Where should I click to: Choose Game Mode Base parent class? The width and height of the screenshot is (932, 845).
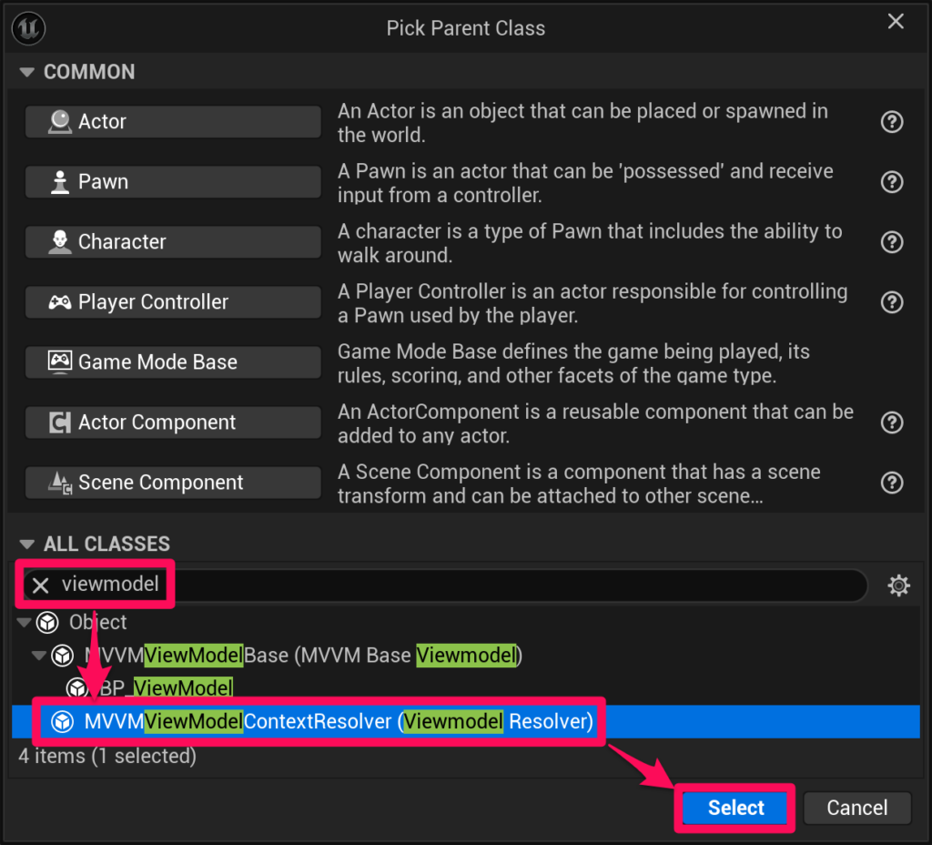(x=173, y=362)
